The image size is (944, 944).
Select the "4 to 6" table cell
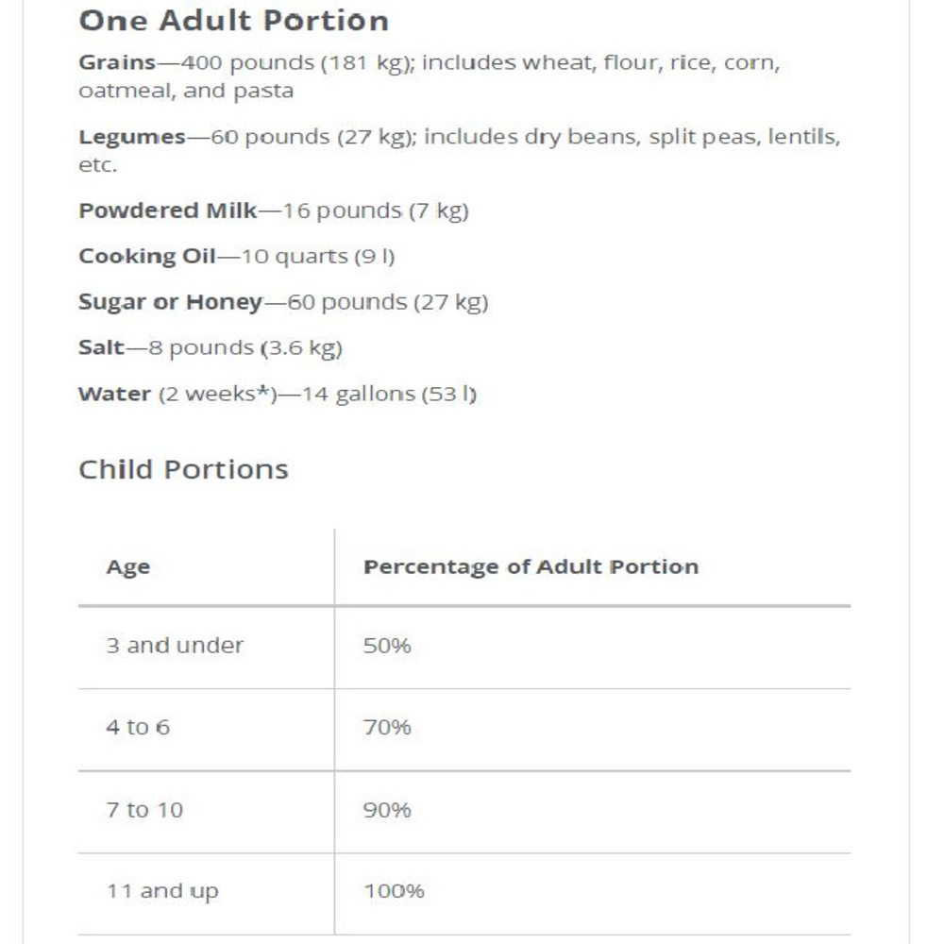tap(138, 728)
